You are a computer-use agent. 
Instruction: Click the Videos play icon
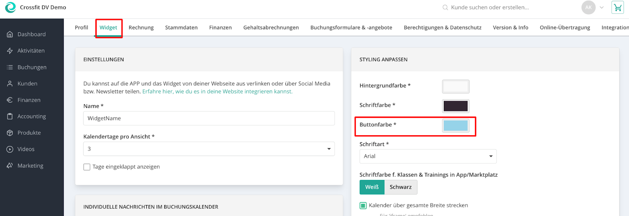10,149
